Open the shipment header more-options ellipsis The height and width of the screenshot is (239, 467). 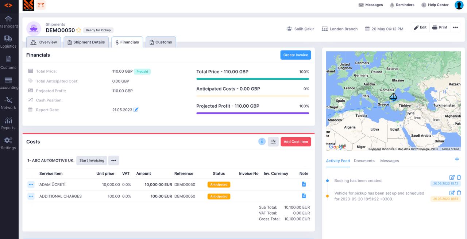coord(455,27)
